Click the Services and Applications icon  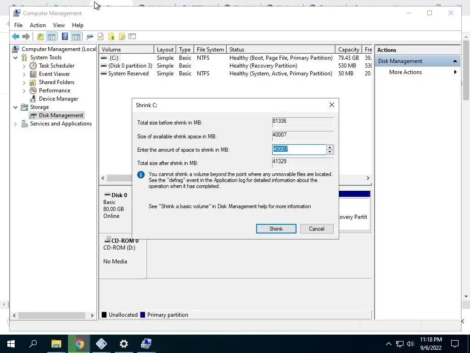[24, 124]
